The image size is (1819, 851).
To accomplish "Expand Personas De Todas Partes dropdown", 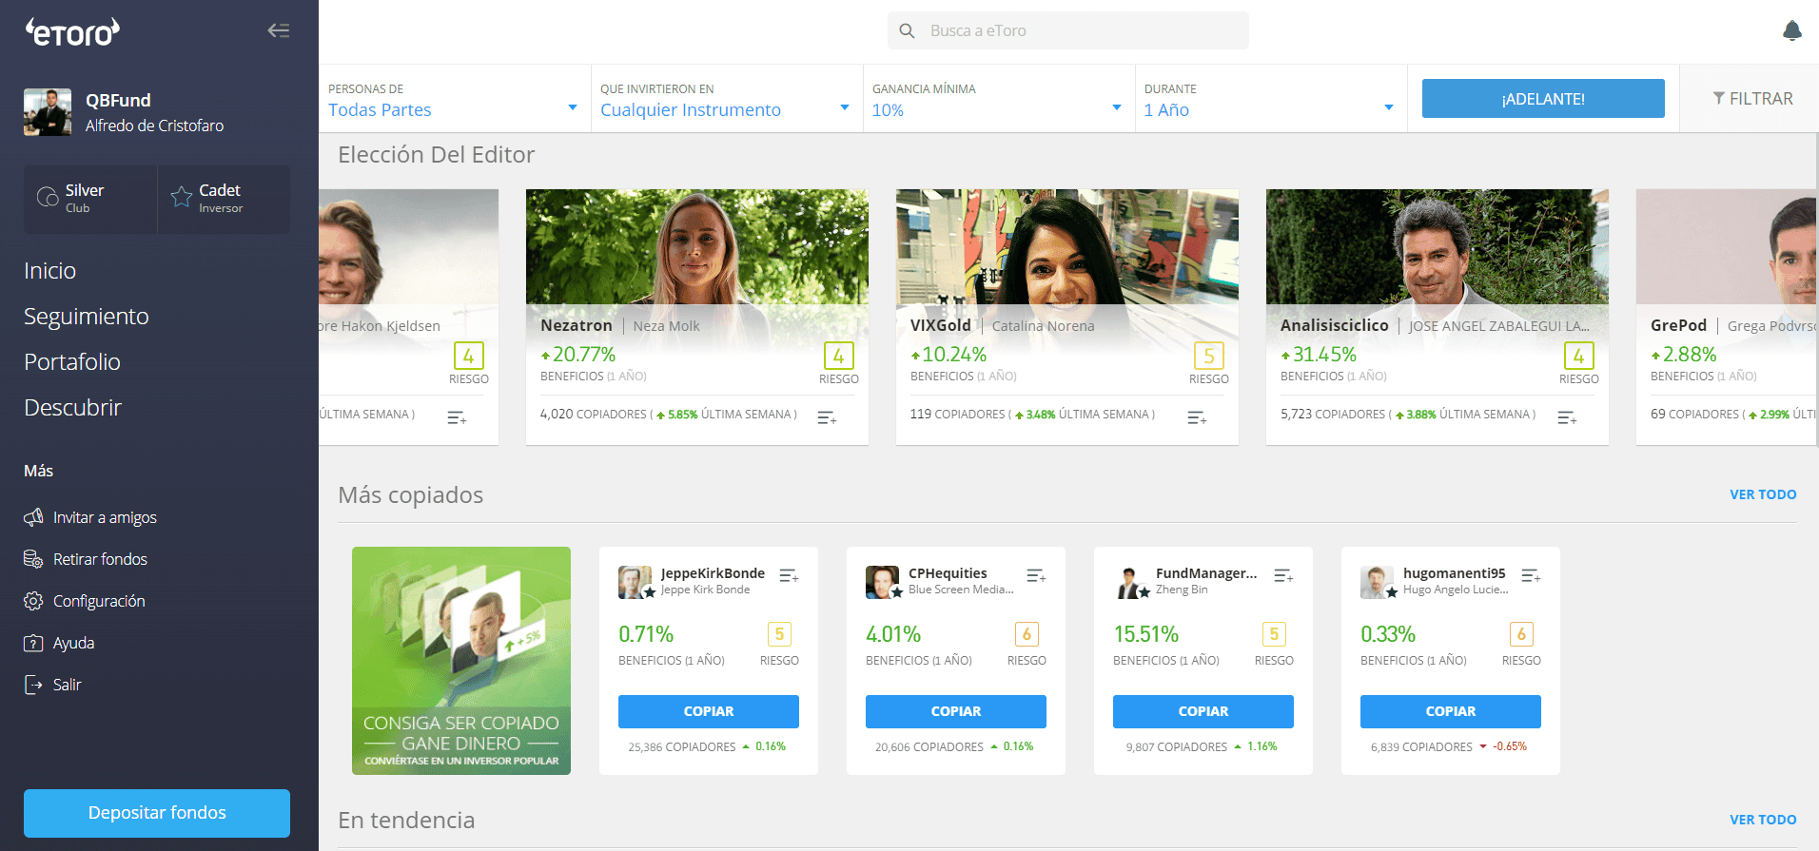I will pyautogui.click(x=454, y=100).
